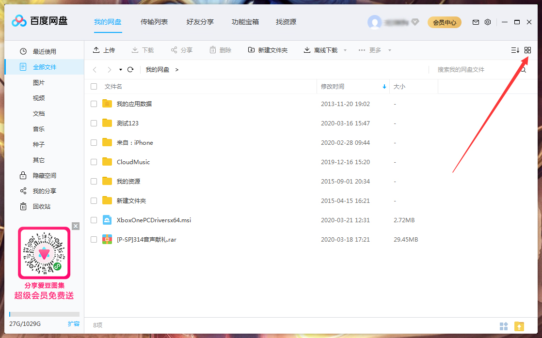Select the checkbox beside XboxOnePCDriversx64.msi
The width and height of the screenshot is (542, 338).
94,220
